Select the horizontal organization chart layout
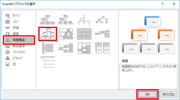The image size is (180, 100). pyautogui.click(x=102, y=34)
